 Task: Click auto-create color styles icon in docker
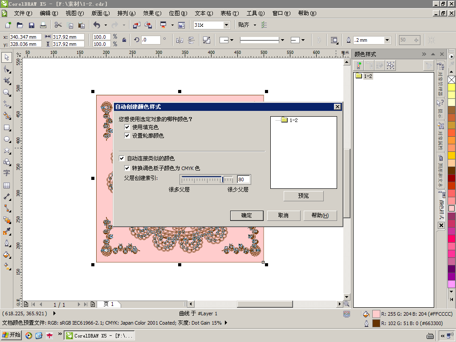point(391,65)
